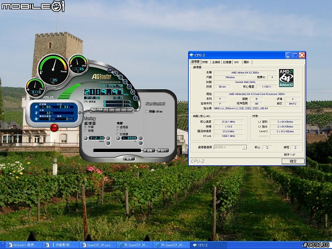
Task: Switch to the SPD tab in CPU-Z
Action: point(237,62)
